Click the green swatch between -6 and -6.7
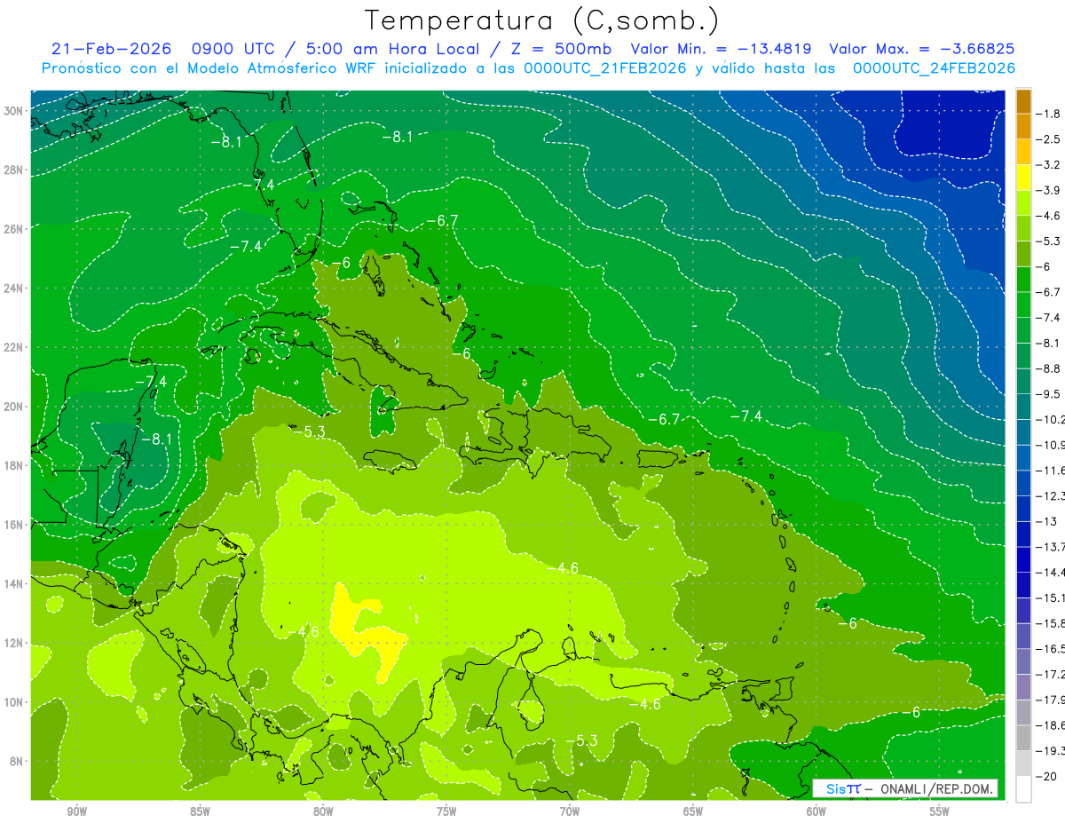 click(x=1023, y=280)
